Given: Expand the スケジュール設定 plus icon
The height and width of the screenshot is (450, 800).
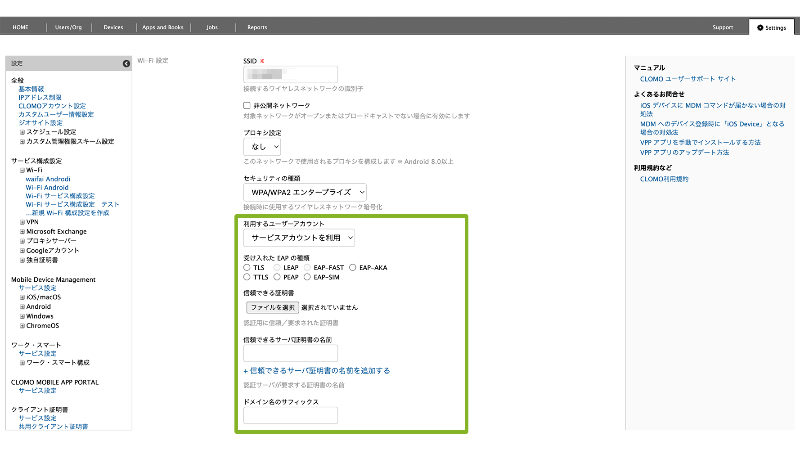Looking at the screenshot, I should [x=22, y=132].
